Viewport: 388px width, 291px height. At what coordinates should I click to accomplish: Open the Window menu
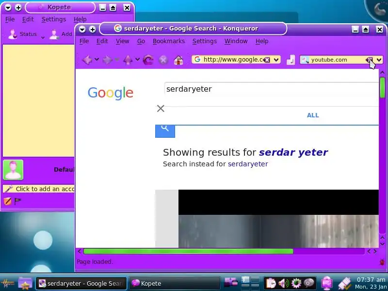(236, 41)
